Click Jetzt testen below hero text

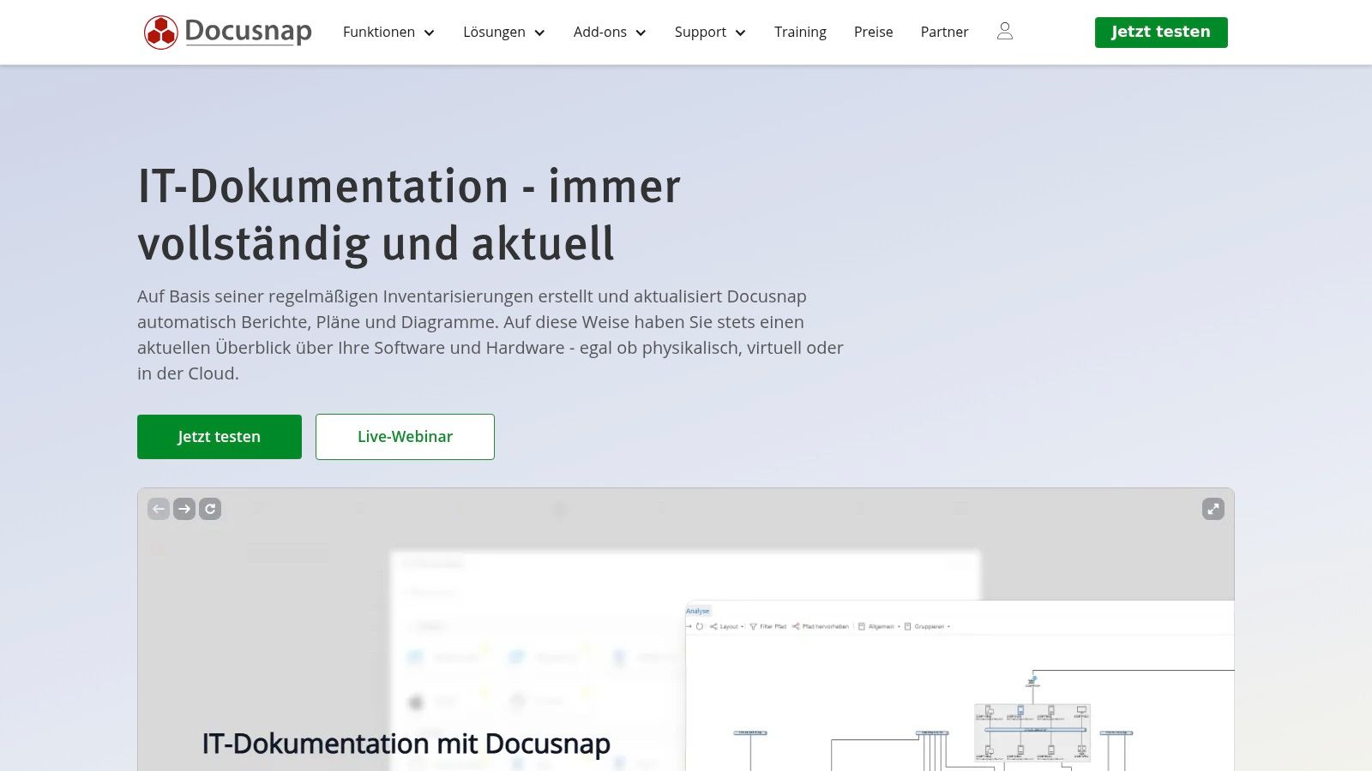coord(220,437)
